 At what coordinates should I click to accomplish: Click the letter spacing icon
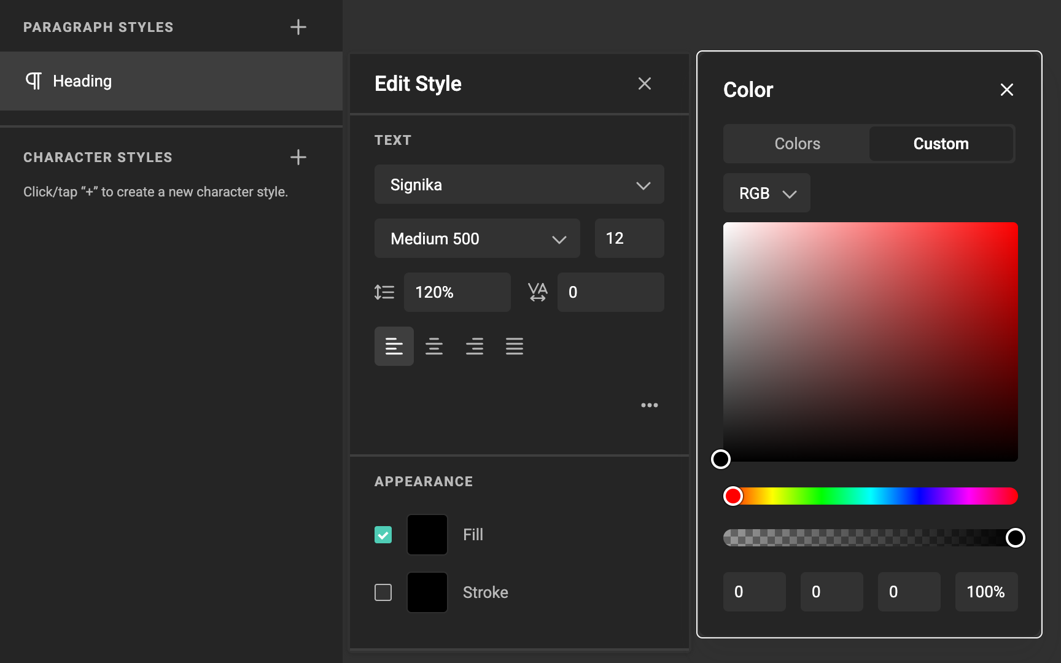pyautogui.click(x=537, y=292)
